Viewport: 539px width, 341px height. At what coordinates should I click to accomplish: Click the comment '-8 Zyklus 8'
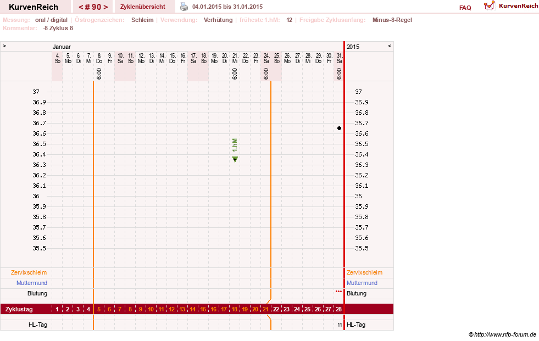(58, 28)
